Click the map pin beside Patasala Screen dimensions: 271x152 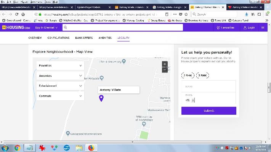click(x=102, y=78)
